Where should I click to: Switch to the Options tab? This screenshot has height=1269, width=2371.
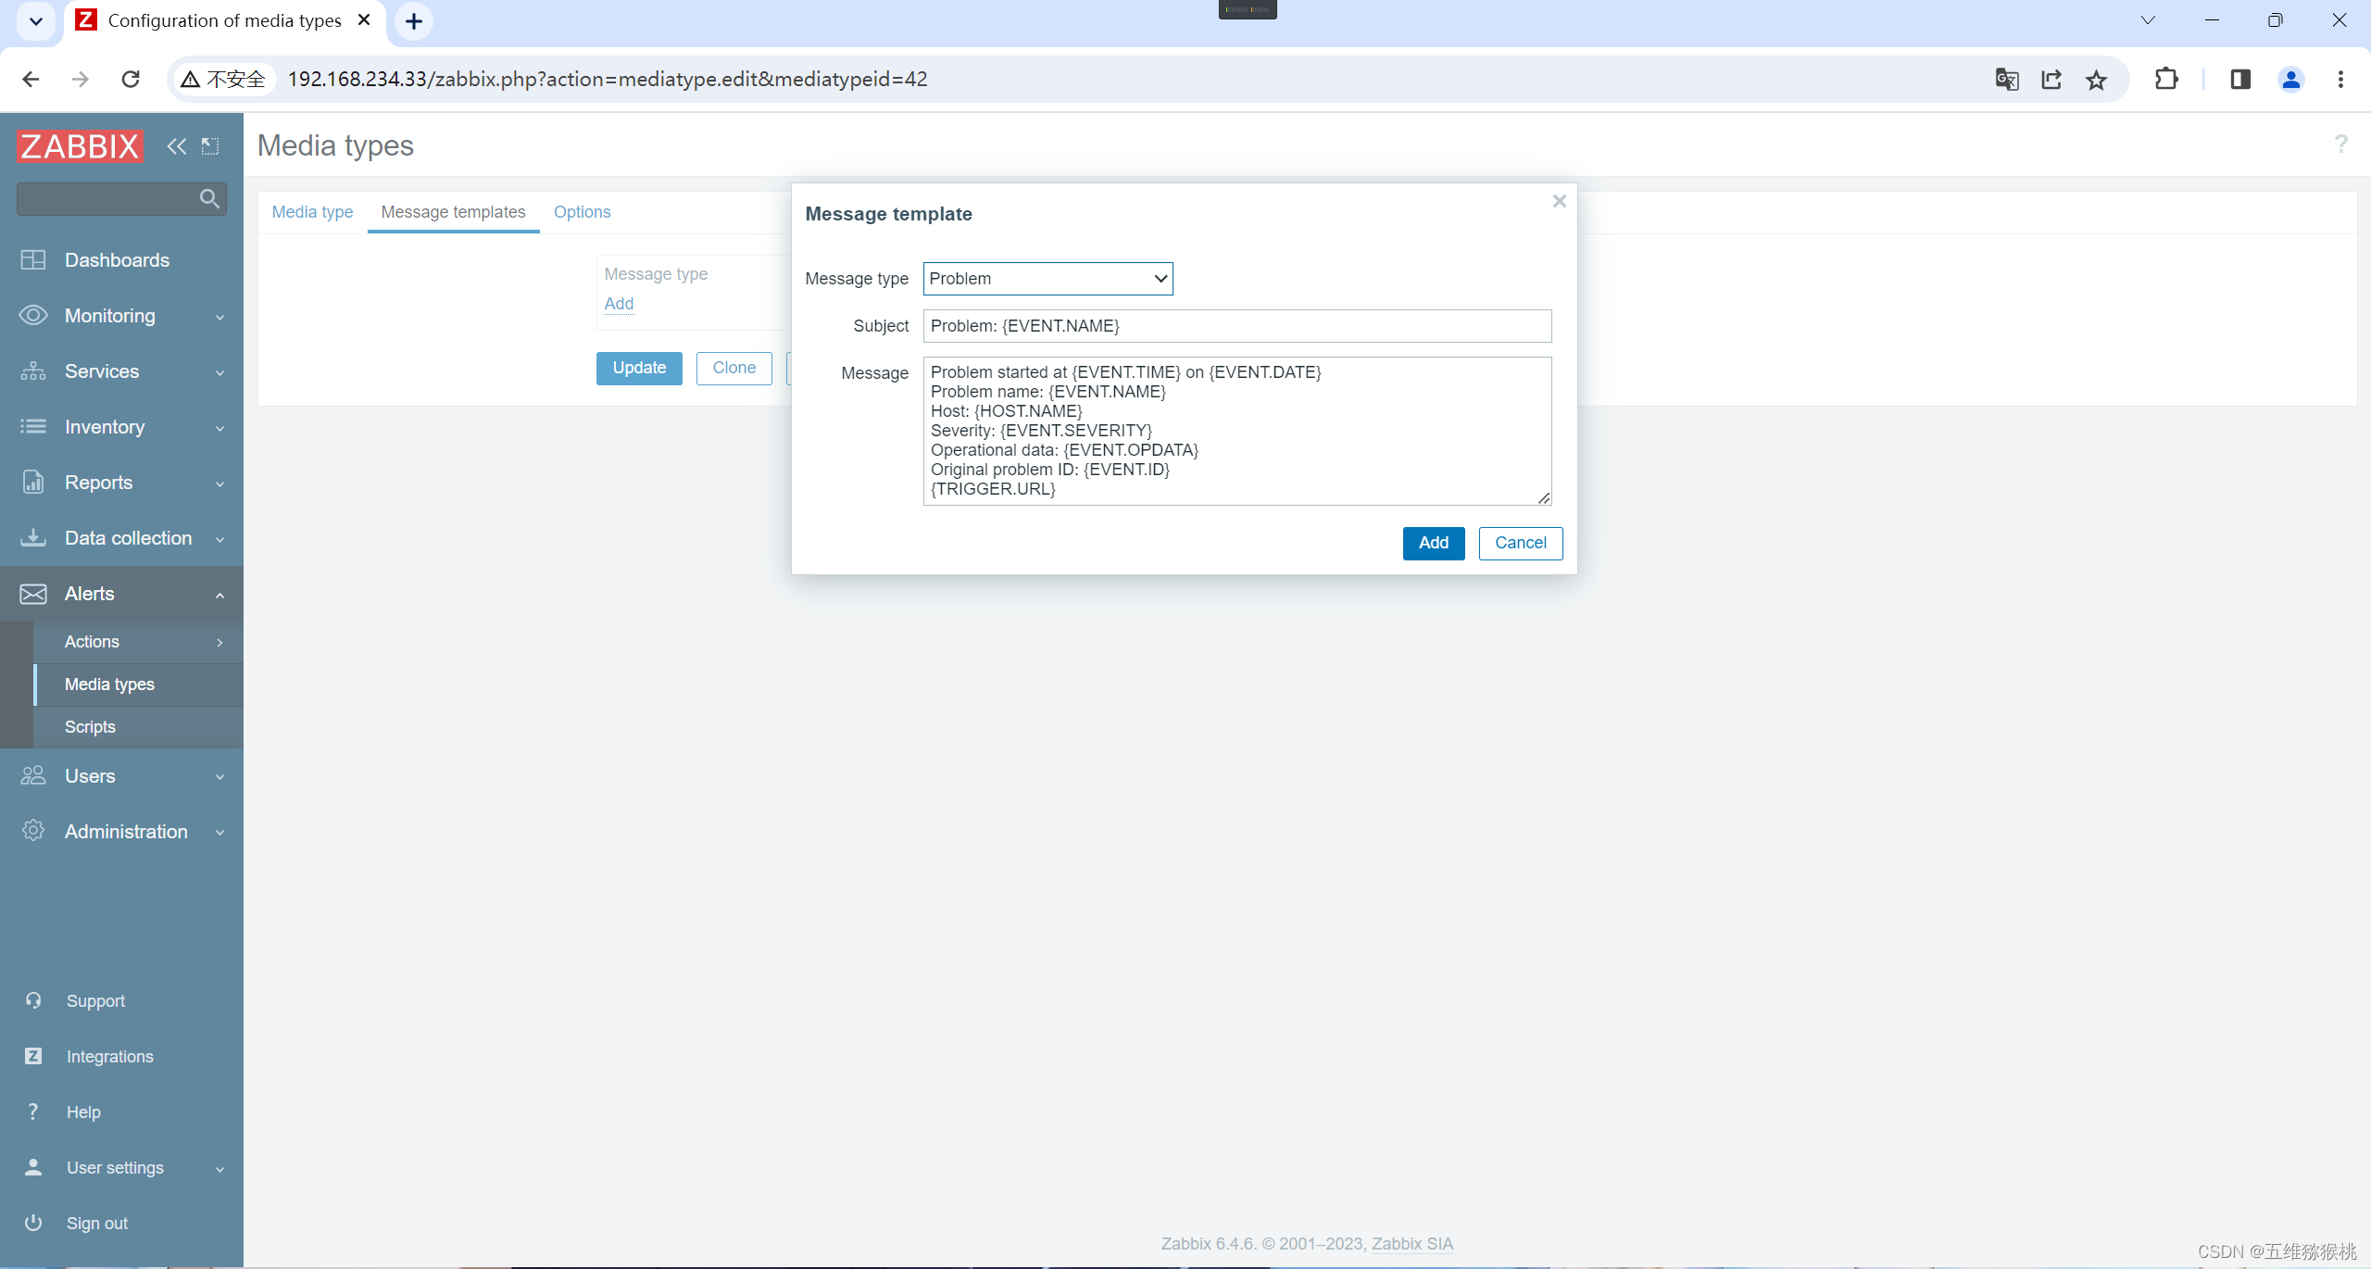pos(582,212)
